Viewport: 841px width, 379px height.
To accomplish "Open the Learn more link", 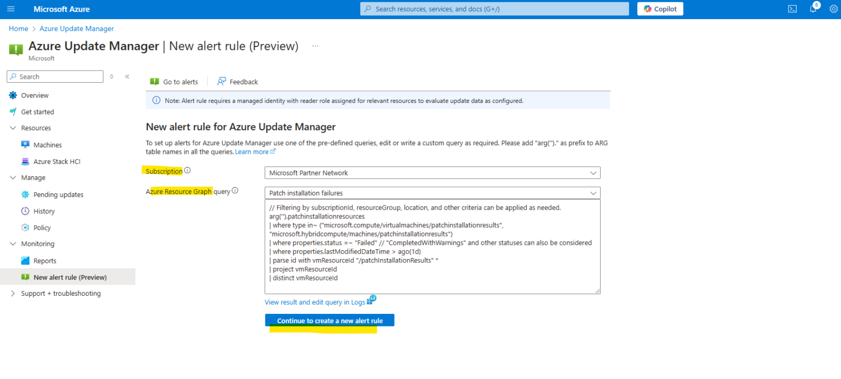I will [x=251, y=151].
